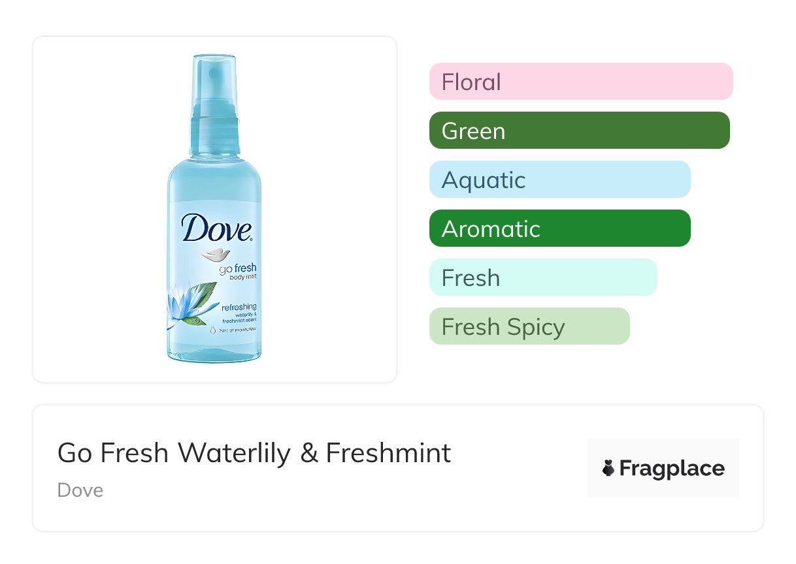Click the Fragplace wordmark text
This screenshot has width=796, height=564.
672,469
